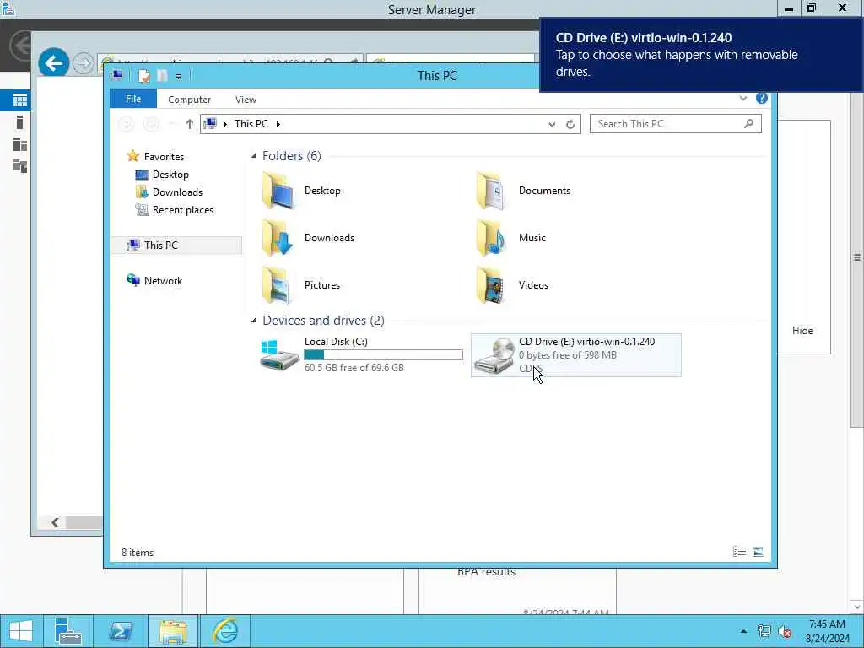Viewport: 864px width, 648px height.
Task: Open the File ribbon tab
Action: (x=133, y=99)
